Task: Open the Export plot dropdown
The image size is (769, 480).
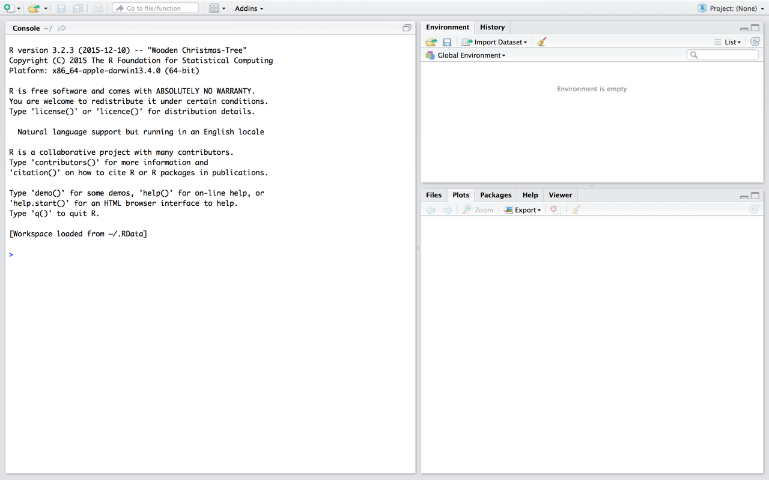Action: [522, 210]
